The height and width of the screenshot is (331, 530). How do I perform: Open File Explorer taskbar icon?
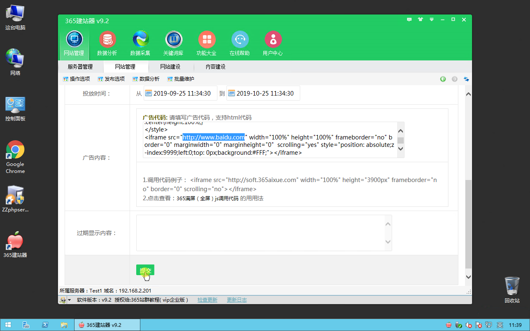[x=64, y=325]
